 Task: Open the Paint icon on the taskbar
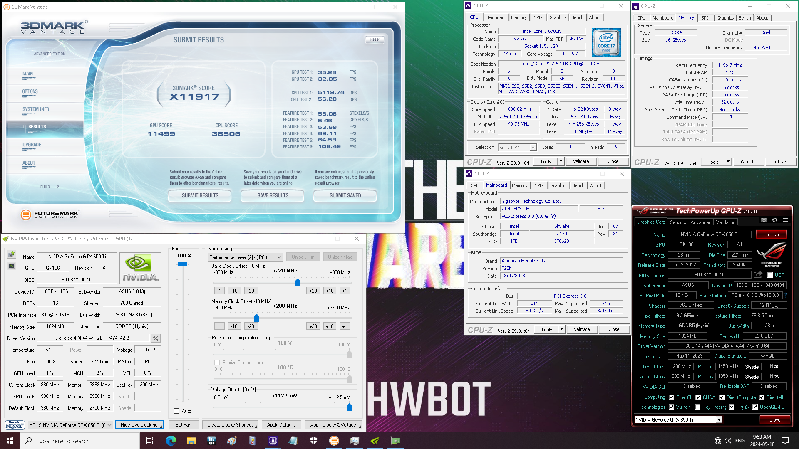tap(232, 441)
